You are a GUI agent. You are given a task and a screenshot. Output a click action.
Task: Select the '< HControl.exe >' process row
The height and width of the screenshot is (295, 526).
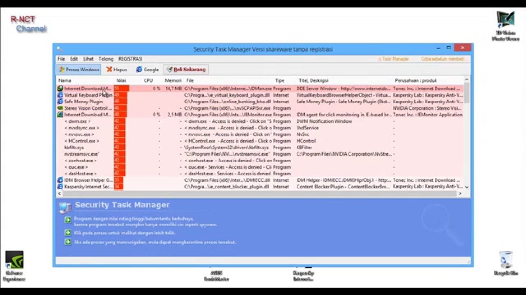(x=260, y=141)
